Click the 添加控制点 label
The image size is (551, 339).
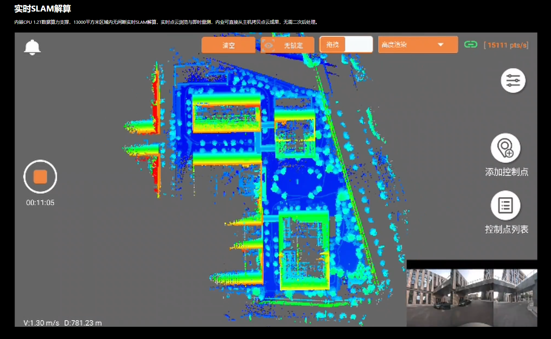[x=506, y=172]
